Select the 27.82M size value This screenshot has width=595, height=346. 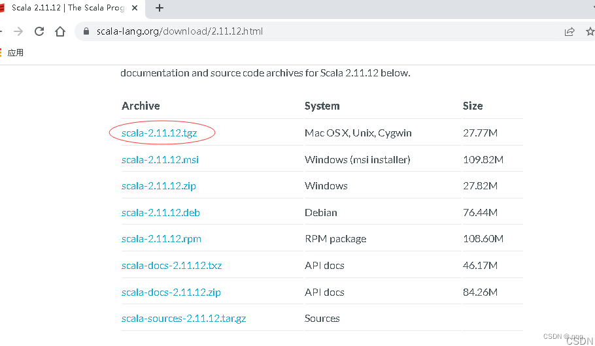pos(480,185)
